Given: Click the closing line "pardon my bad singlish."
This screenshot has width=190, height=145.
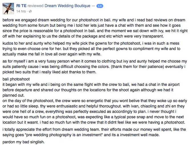Looking at the screenshot, I should (23, 142).
